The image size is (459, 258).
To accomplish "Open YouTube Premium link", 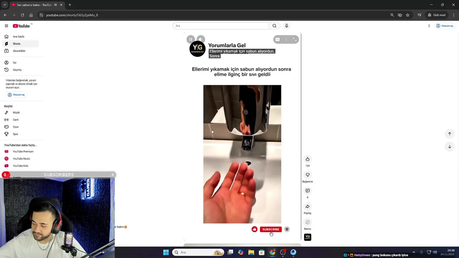I will tap(20, 152).
